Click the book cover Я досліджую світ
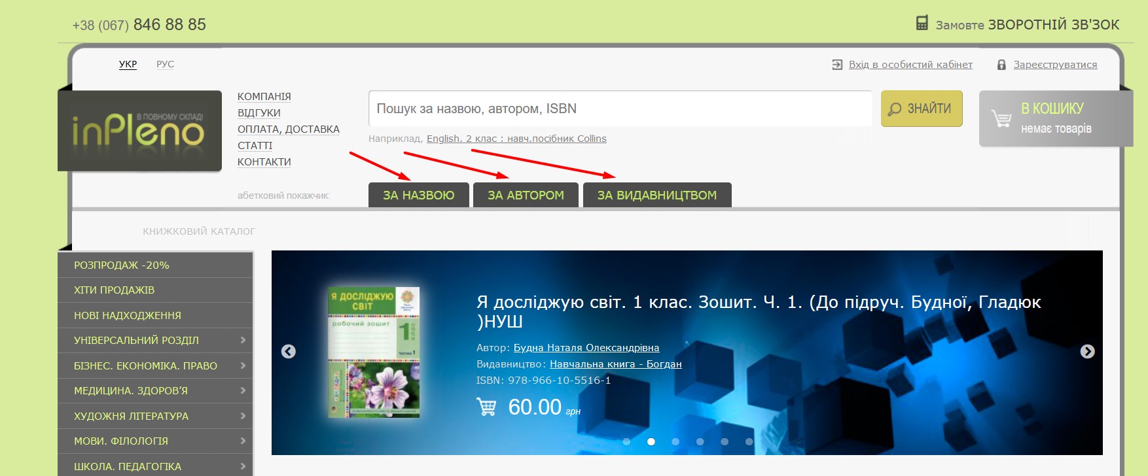The width and height of the screenshot is (1148, 476). pyautogui.click(x=374, y=352)
